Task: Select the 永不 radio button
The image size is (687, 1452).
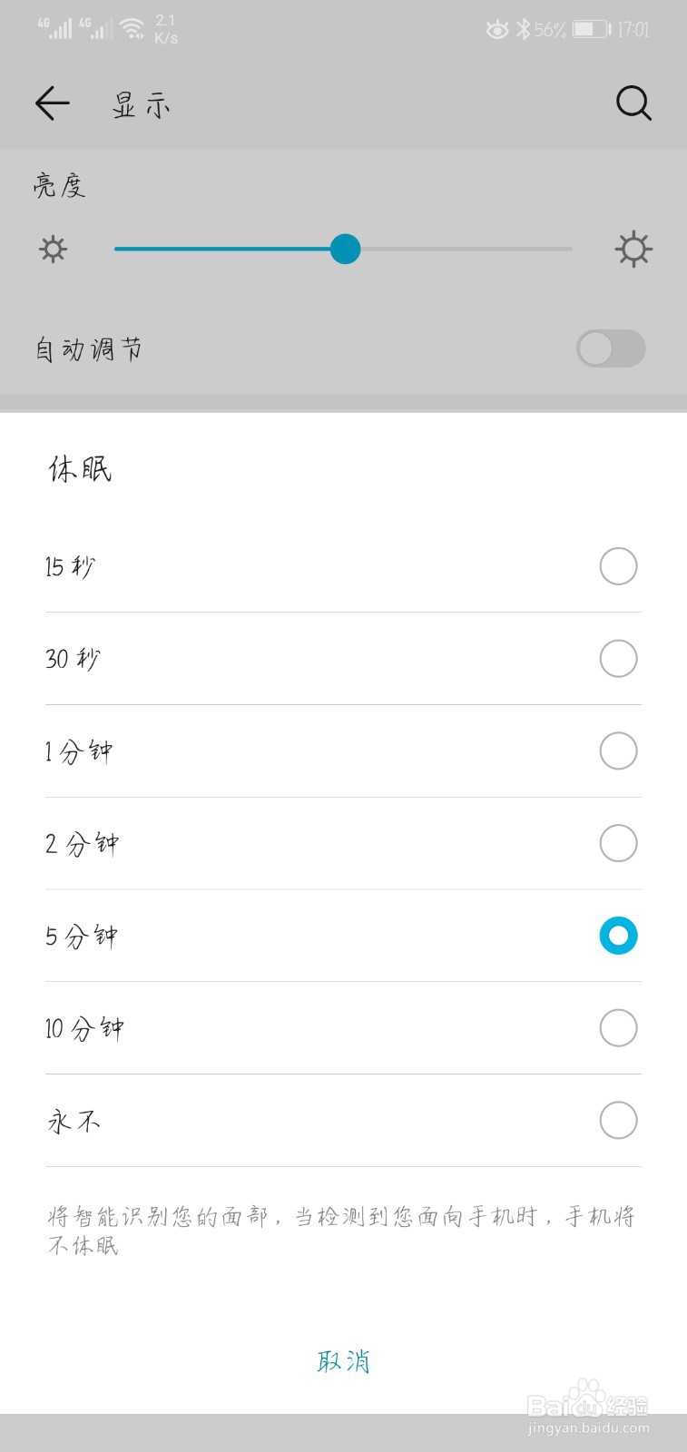Action: click(618, 1121)
